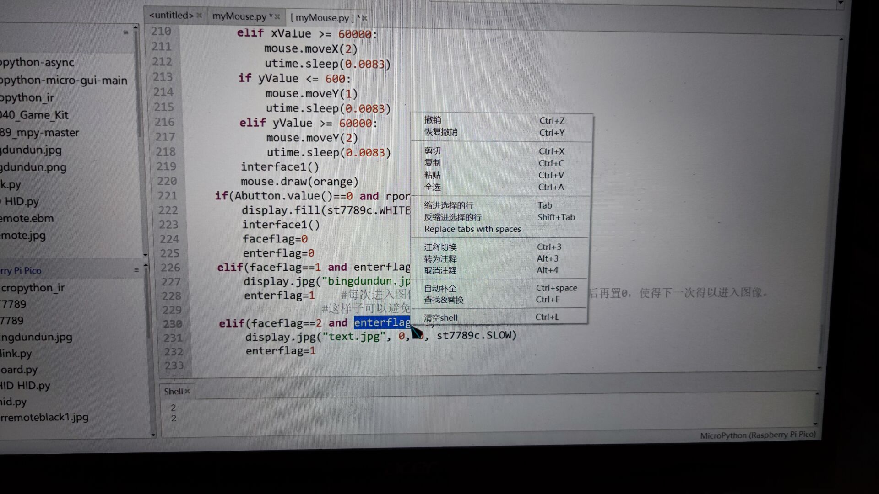Click mouse.draw(orange) on line 220

(x=300, y=182)
